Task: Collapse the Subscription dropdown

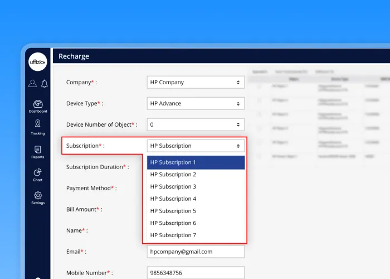Action: pyautogui.click(x=196, y=146)
